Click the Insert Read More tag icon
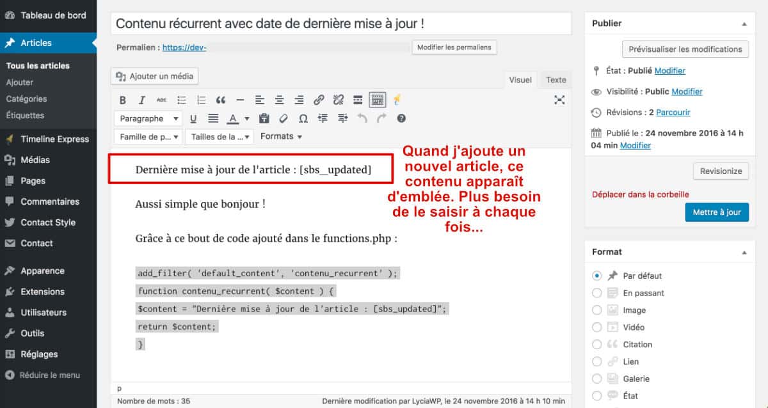 [x=357, y=99]
